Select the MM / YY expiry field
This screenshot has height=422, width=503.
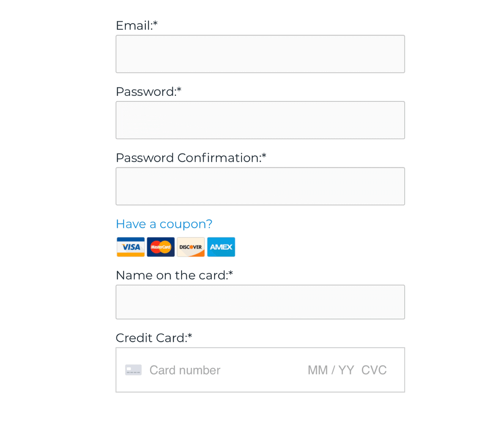[331, 370]
